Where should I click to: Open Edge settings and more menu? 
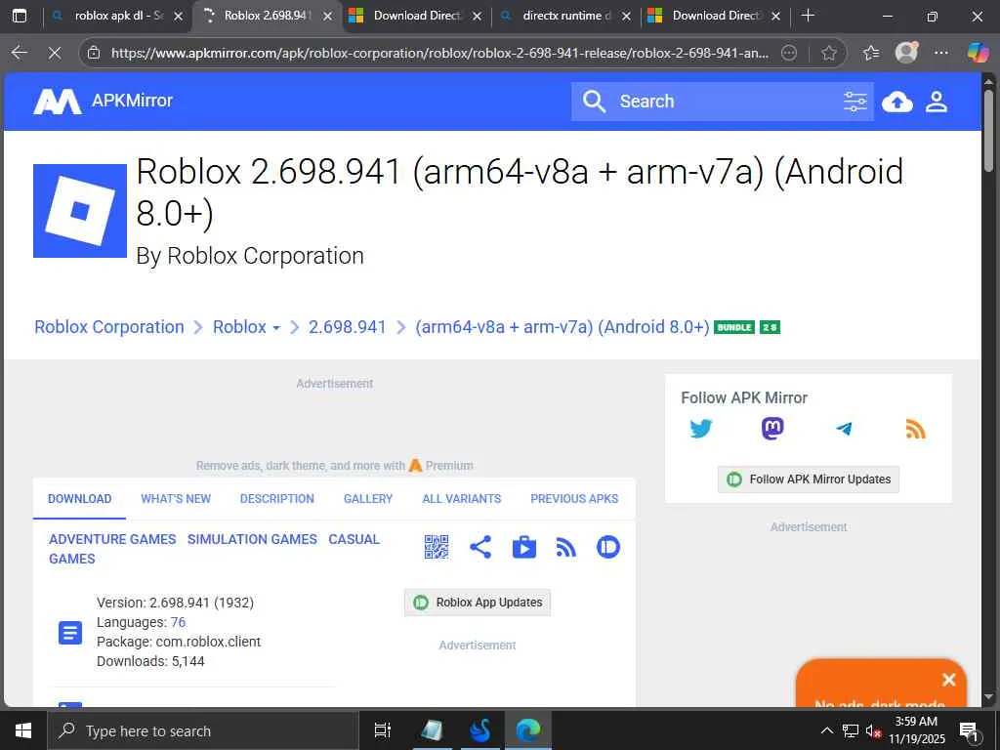coord(941,53)
